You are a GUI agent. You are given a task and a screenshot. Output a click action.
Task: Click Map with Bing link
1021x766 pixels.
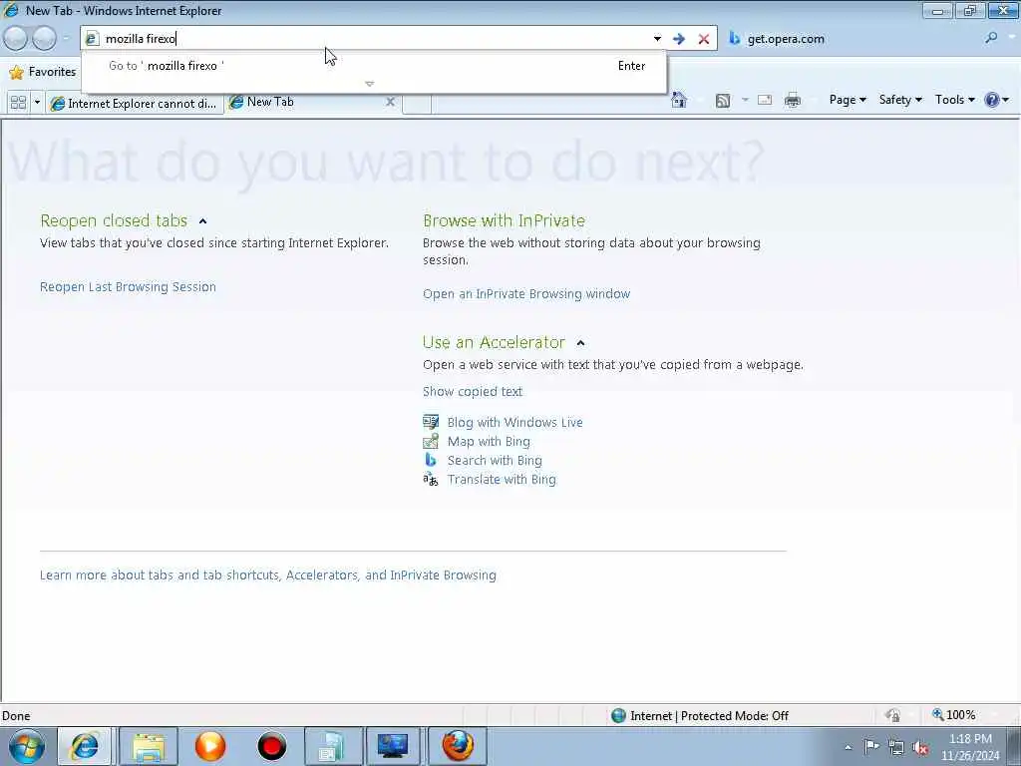coord(489,441)
